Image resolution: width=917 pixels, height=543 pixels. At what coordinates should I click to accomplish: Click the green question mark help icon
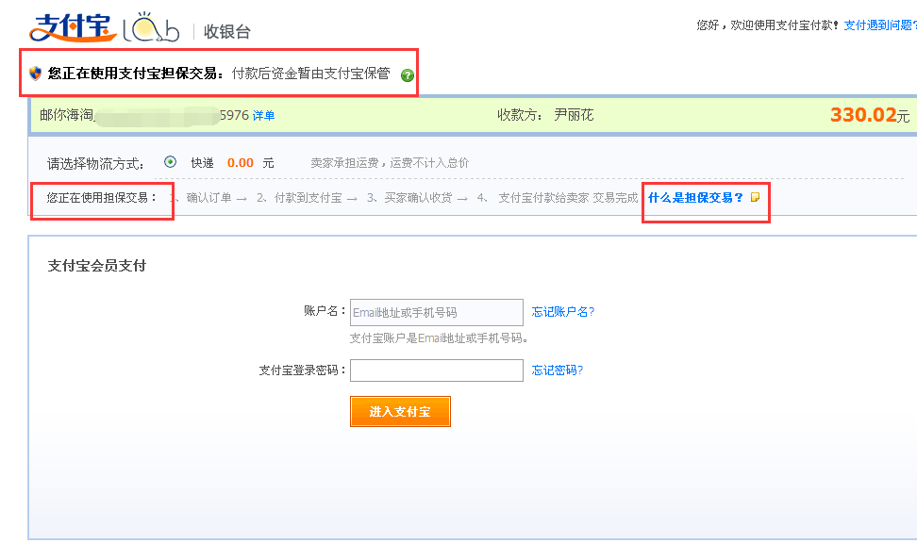point(408,75)
